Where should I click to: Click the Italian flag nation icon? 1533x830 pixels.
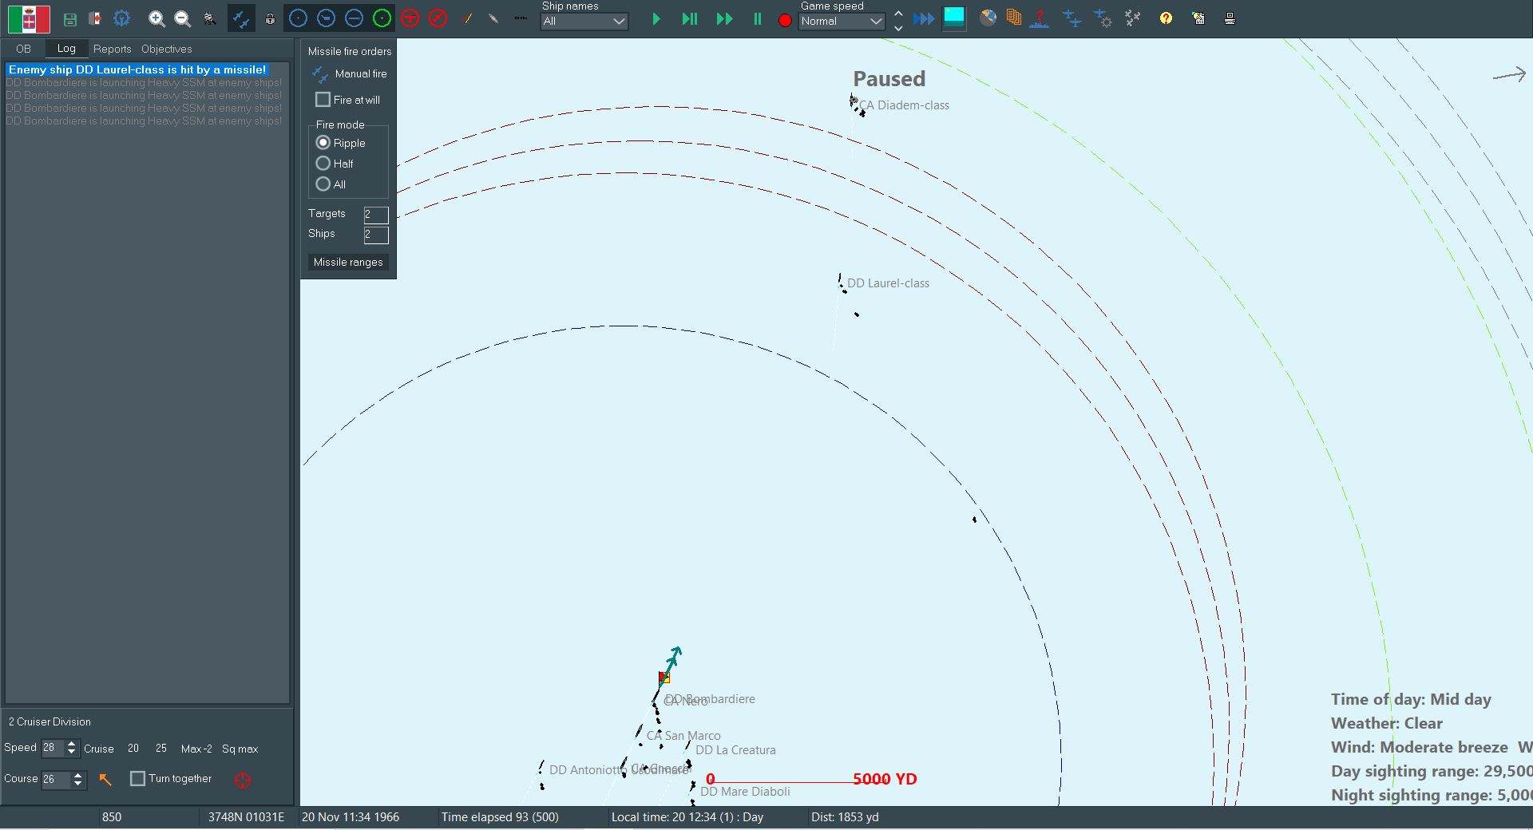pyautogui.click(x=29, y=18)
